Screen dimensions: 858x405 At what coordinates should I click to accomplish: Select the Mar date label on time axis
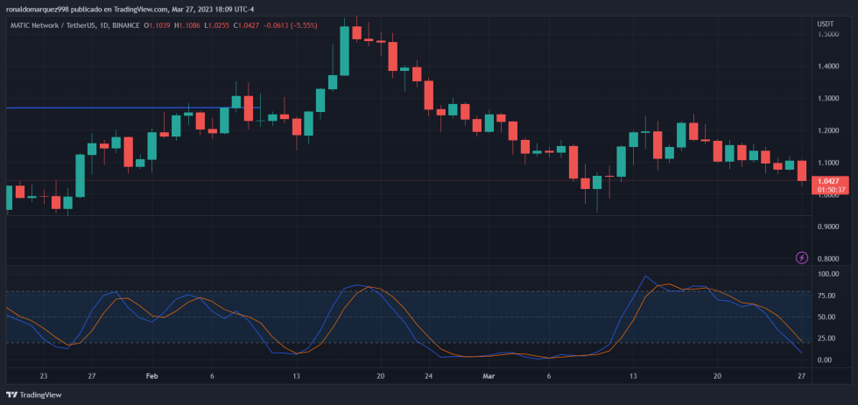pyautogui.click(x=489, y=376)
